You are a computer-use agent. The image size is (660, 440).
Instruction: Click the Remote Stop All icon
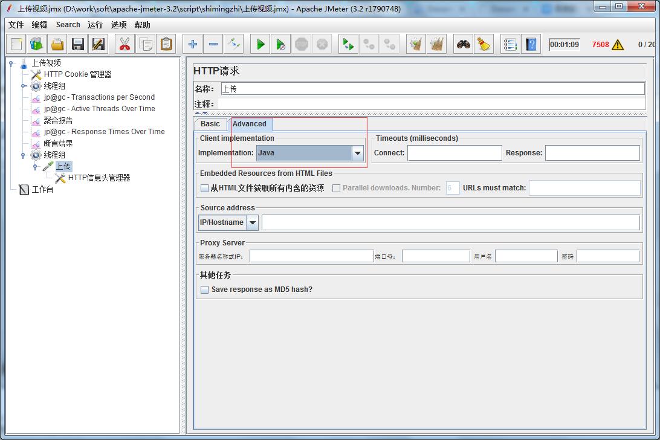[x=369, y=44]
